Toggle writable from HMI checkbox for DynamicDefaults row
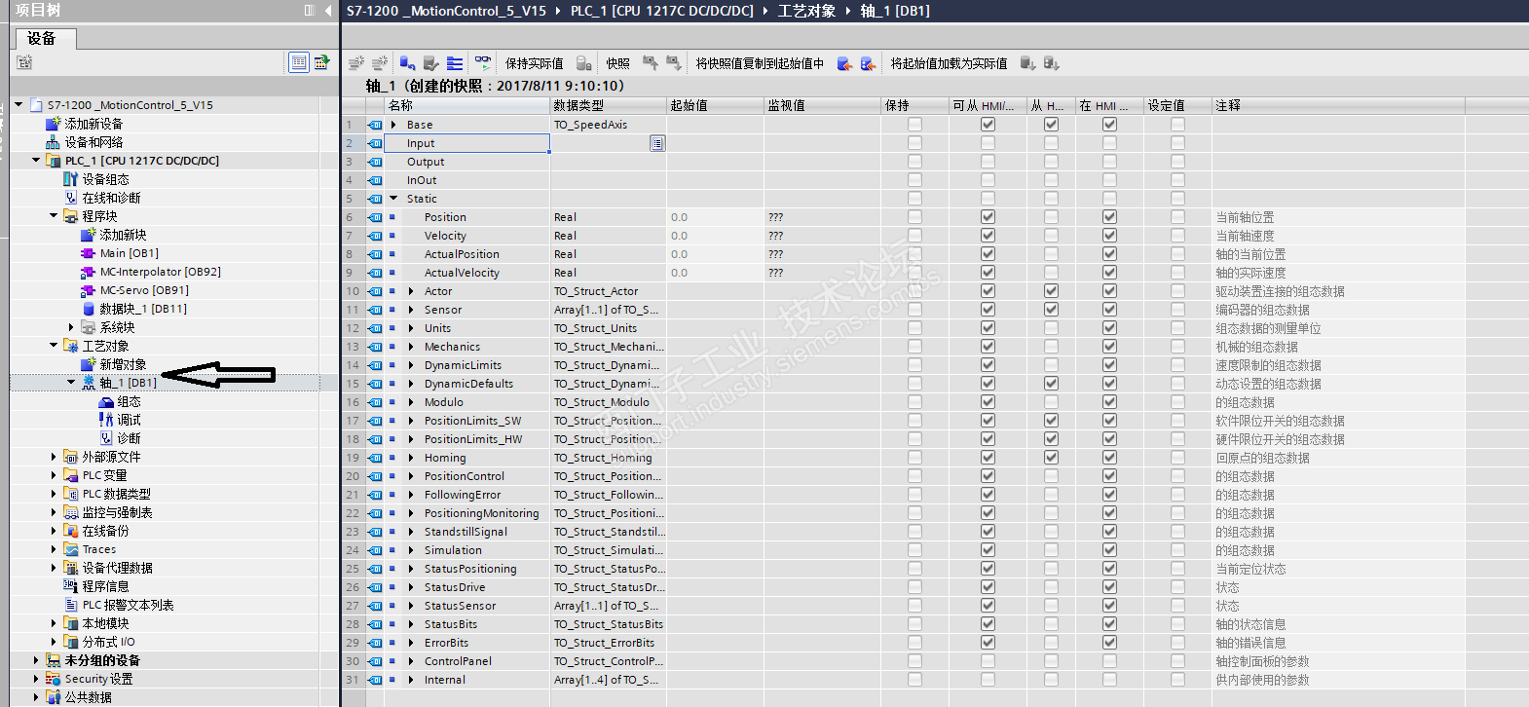 1051,384
